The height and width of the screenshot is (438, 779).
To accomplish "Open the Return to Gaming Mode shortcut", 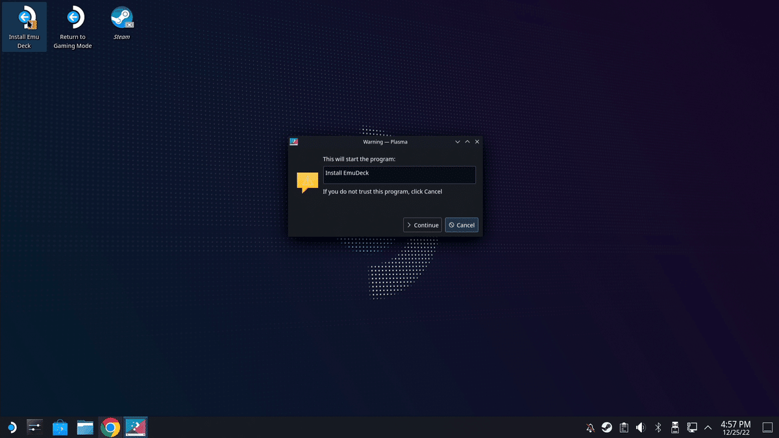I will pyautogui.click(x=73, y=27).
